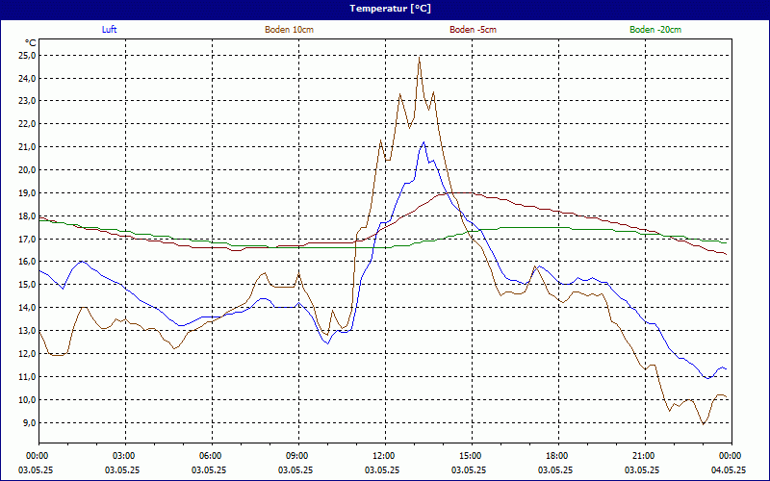Viewport: 770px width, 481px height.
Task: Click the '°C' unit label above the axis
Action: tap(31, 43)
